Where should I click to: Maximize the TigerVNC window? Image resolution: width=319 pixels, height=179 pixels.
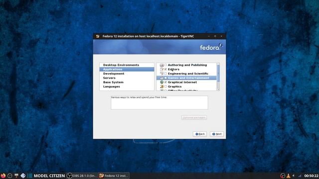[215, 36]
